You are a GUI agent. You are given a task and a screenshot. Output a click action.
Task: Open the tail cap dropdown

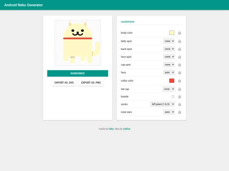[x=168, y=89]
